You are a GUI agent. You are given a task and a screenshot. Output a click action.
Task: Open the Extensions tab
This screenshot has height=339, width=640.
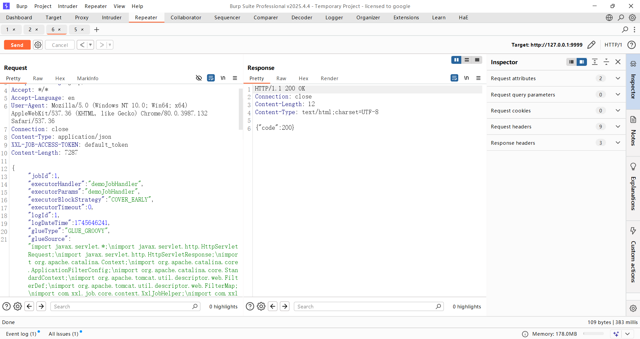pyautogui.click(x=406, y=18)
